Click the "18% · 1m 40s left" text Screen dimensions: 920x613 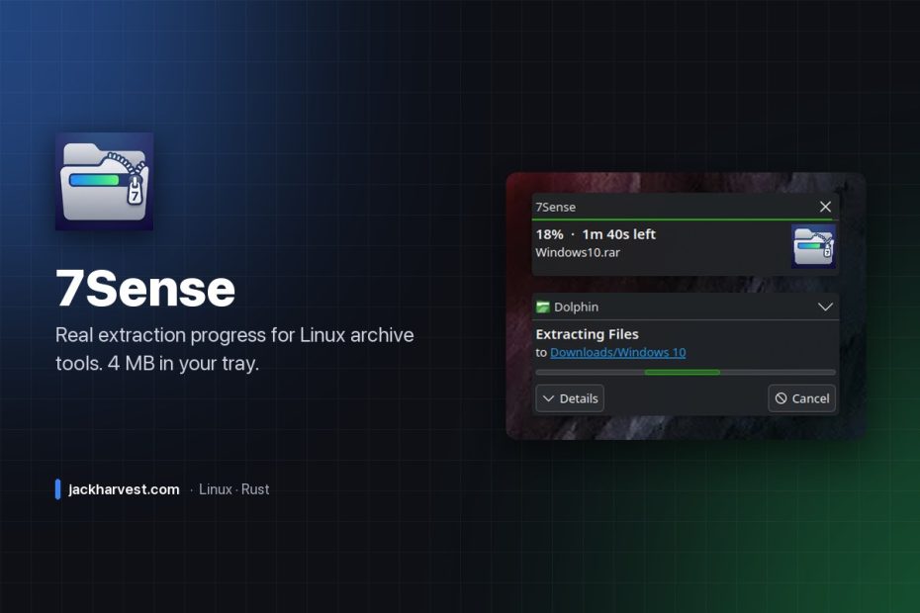click(596, 234)
